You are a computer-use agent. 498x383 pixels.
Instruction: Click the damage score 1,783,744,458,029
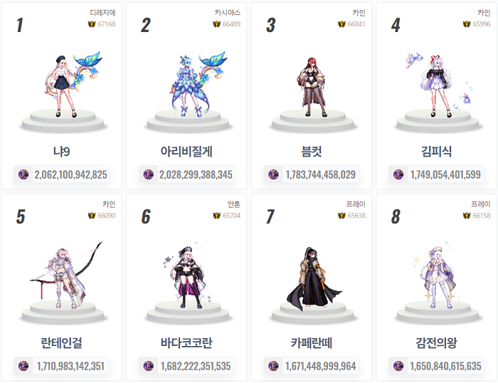tap(320, 174)
